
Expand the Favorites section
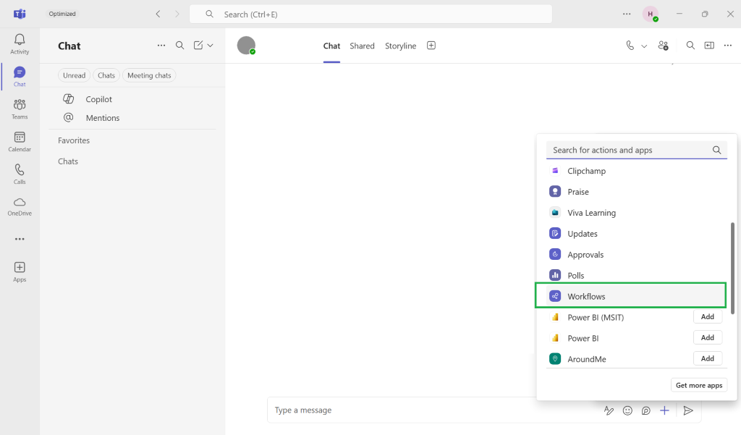74,140
